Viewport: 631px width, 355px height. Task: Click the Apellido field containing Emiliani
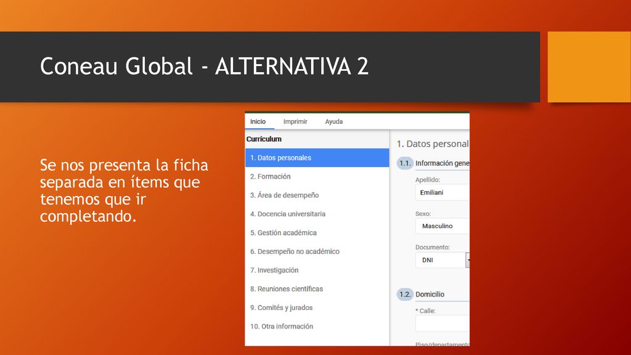[x=442, y=192]
